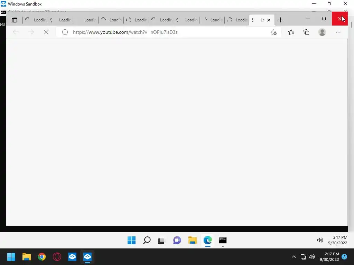Image resolution: width=354 pixels, height=265 pixels.
Task: Open Search in the Sandbox taskbar
Action: point(147,240)
